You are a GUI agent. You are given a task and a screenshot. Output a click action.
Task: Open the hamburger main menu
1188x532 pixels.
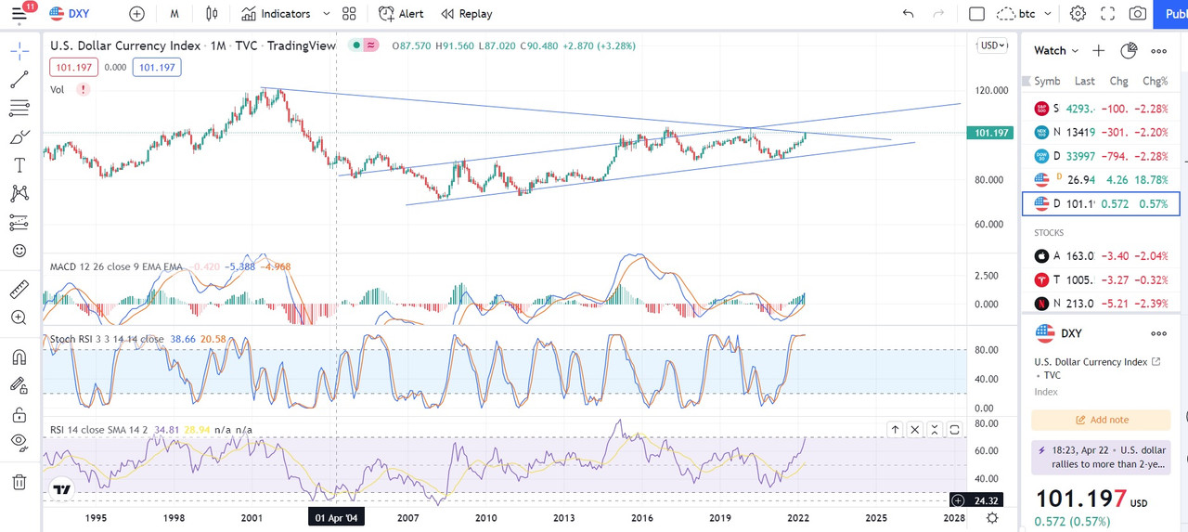point(19,13)
